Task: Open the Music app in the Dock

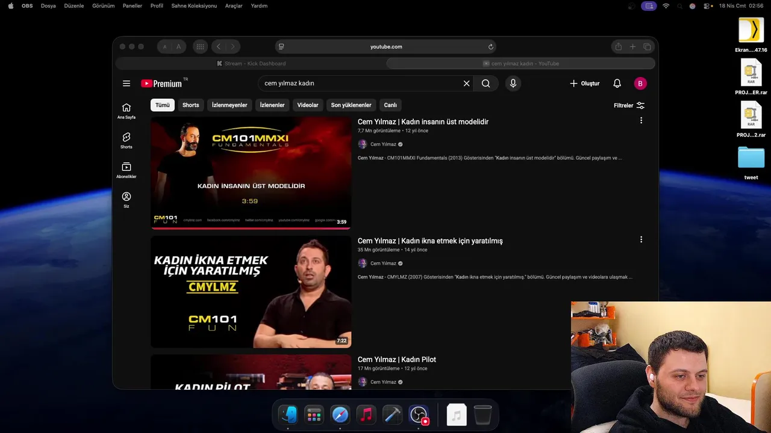Action: pos(366,415)
